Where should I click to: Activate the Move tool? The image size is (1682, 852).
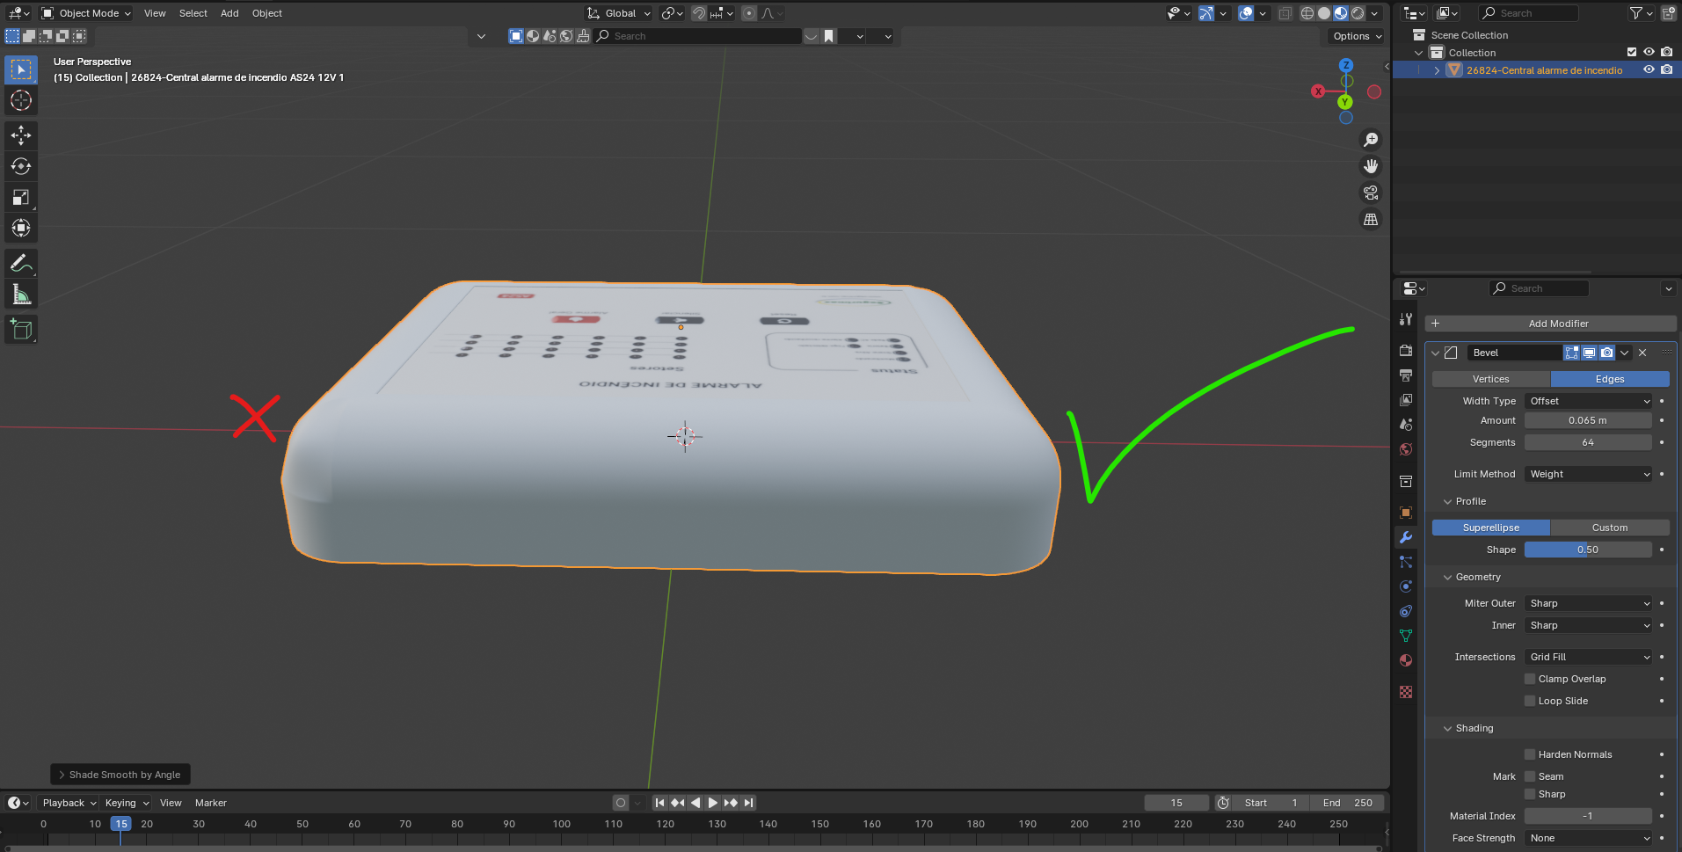coord(21,135)
